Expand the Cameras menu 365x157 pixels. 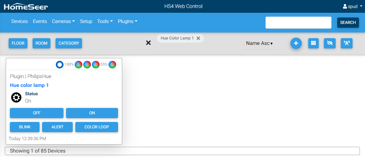tap(63, 21)
